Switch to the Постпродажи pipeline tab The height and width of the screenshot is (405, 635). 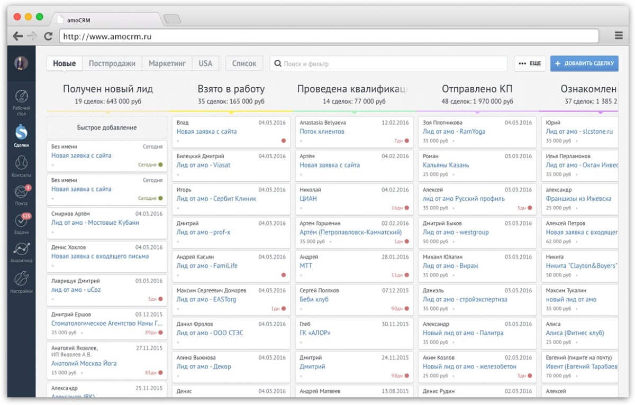click(x=112, y=63)
